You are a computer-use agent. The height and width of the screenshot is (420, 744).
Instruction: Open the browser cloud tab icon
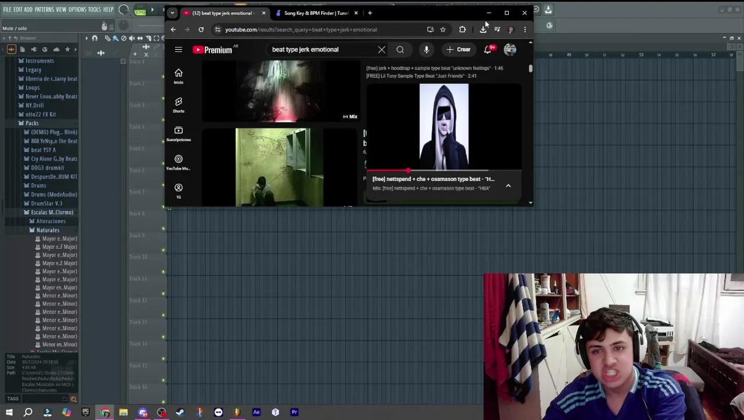[x=56, y=50]
